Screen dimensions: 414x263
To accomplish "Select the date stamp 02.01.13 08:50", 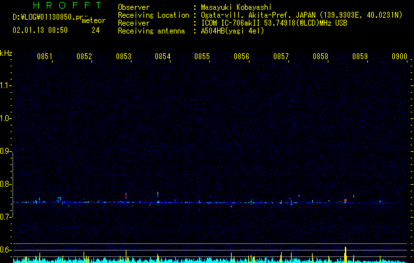I will (x=40, y=30).
